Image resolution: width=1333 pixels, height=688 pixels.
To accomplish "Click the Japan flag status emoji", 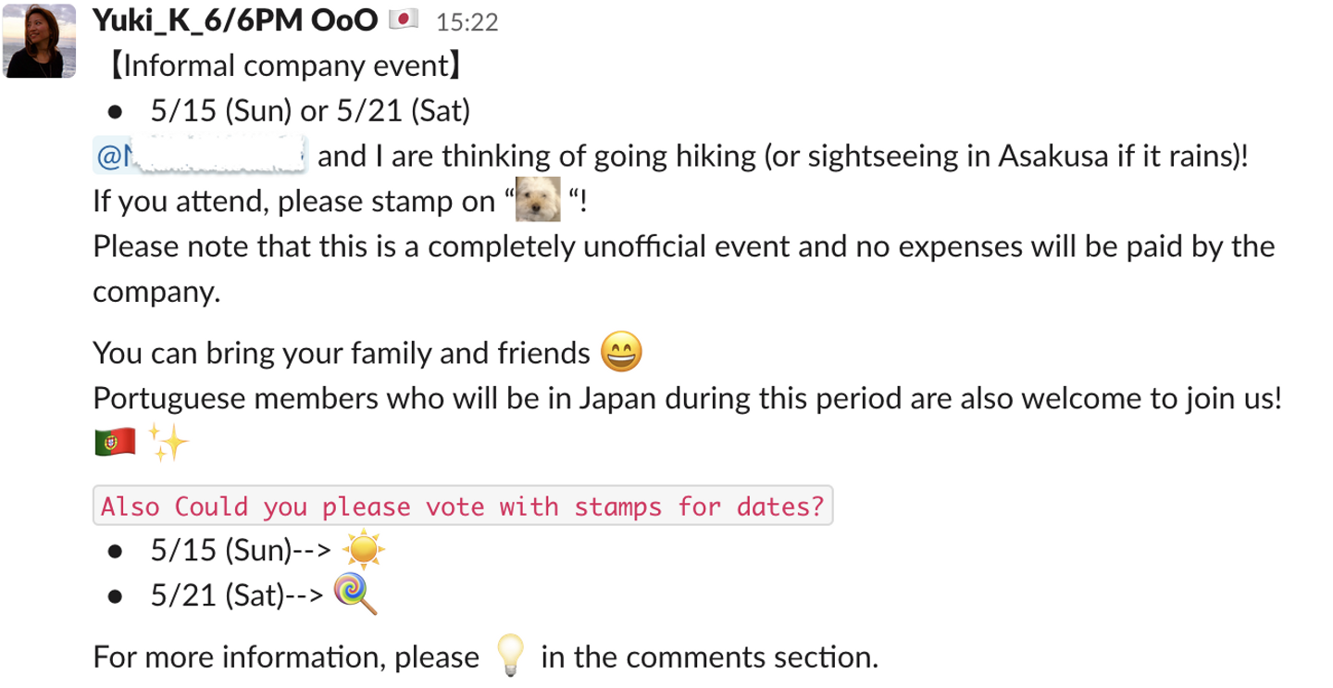I will click(404, 19).
